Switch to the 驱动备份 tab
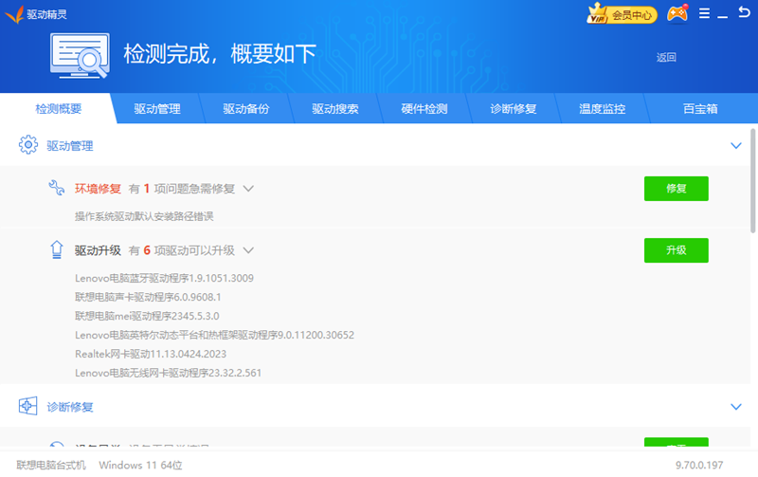The width and height of the screenshot is (758, 477). coord(246,109)
